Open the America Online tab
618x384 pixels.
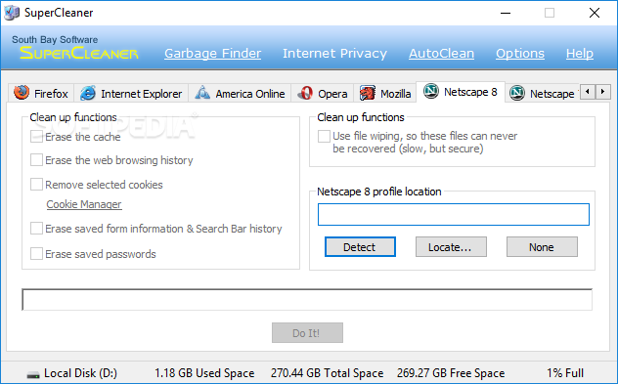(240, 94)
